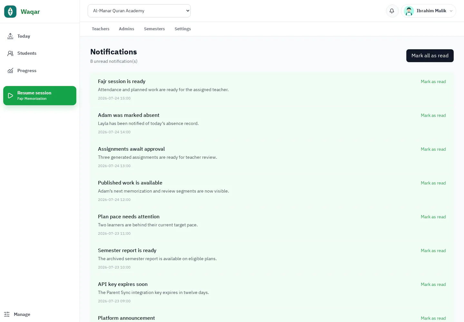Mark 'Platform announcement' as read
The width and height of the screenshot is (464, 322).
click(x=433, y=318)
